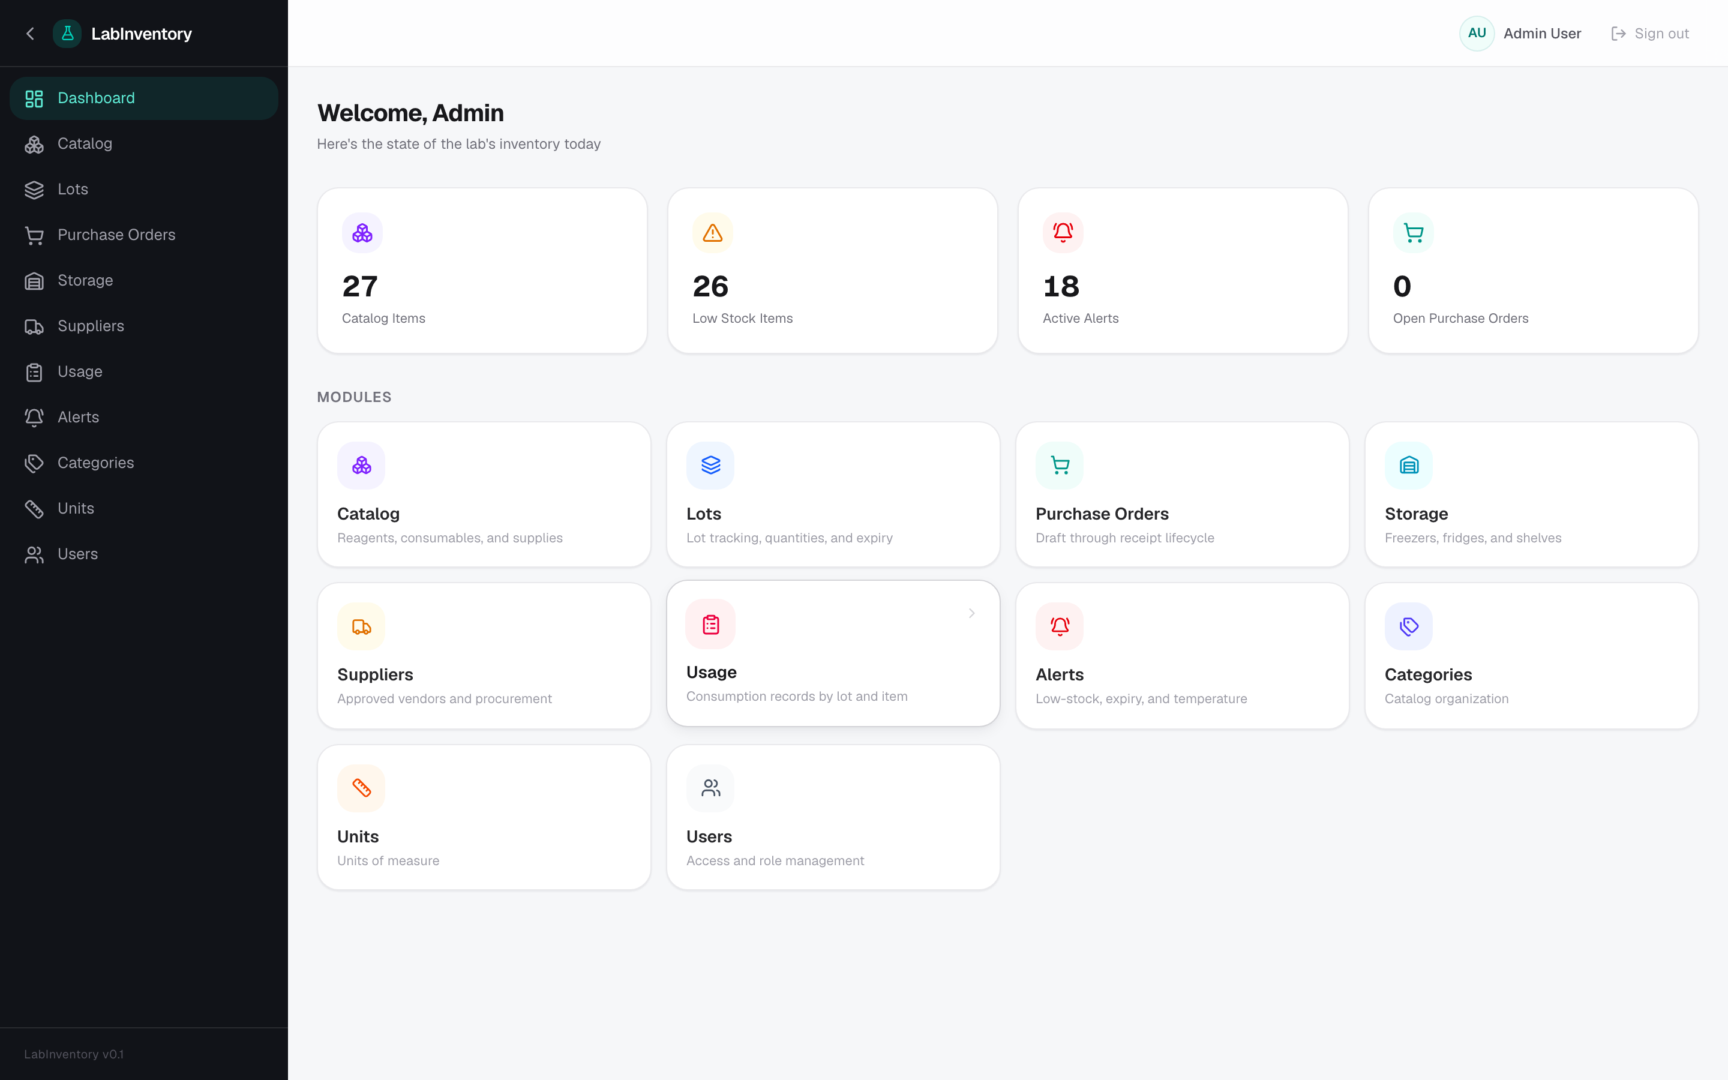Click the LabInventory flask logo

point(67,34)
